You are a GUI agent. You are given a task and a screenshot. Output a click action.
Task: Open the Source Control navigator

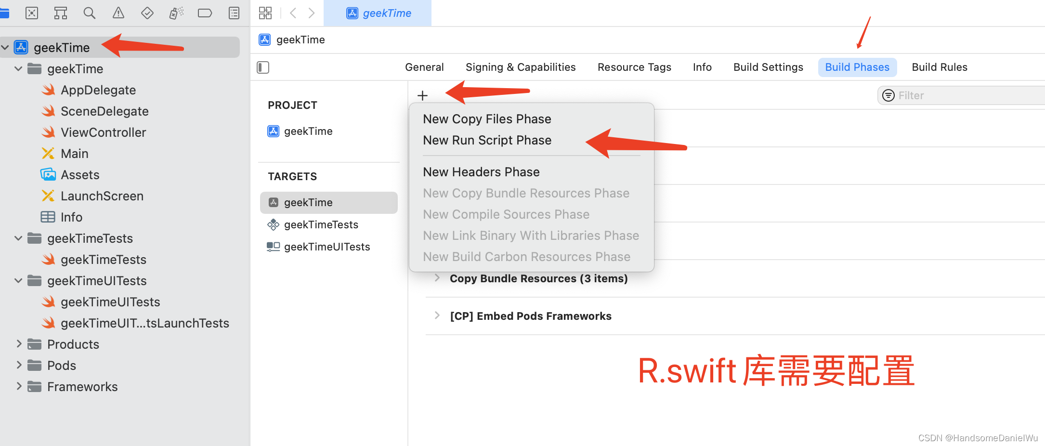[32, 13]
